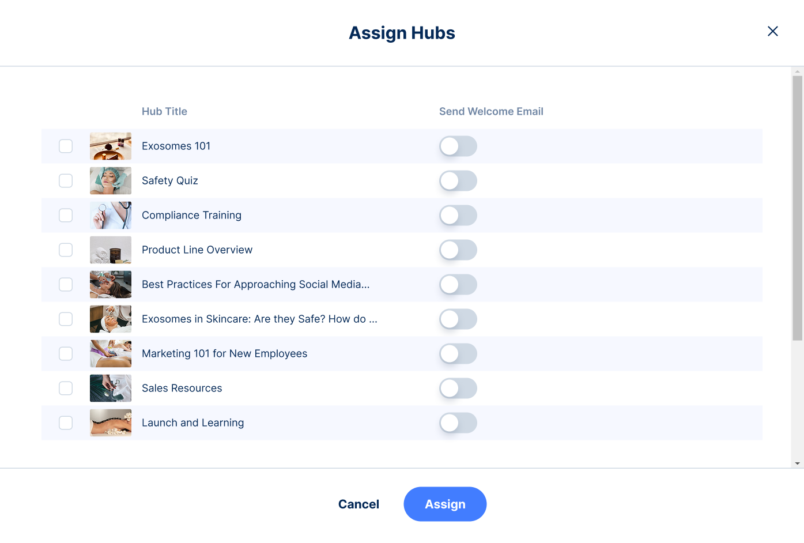The image size is (804, 543).
Task: Select the Sales Resources checkbox
Action: (66, 388)
